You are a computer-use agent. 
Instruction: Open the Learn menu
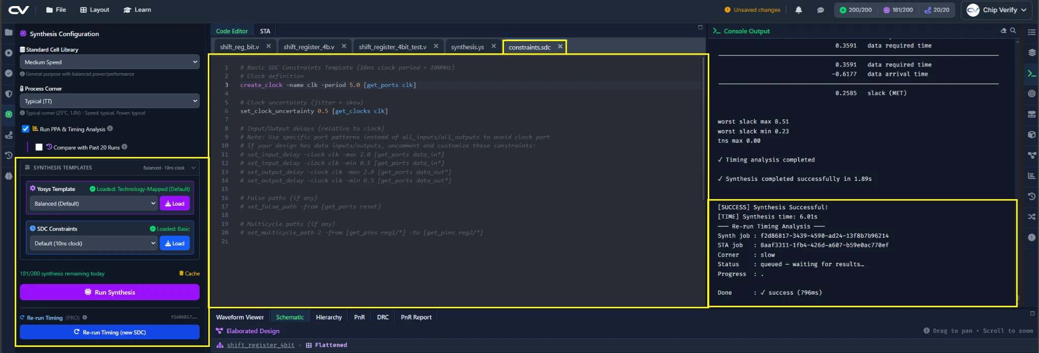pos(137,10)
